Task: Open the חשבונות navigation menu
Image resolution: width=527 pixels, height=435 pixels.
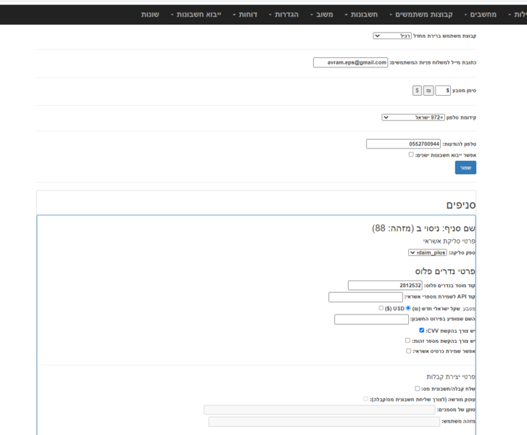Action: point(361,14)
